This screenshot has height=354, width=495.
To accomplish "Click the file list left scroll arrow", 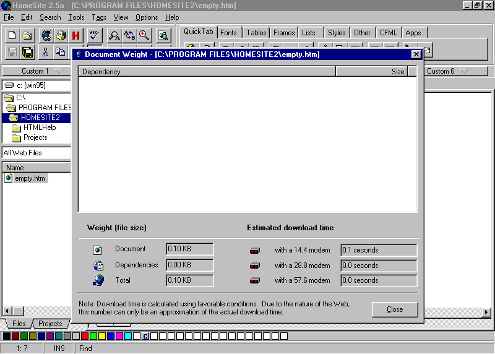I will point(7,311).
